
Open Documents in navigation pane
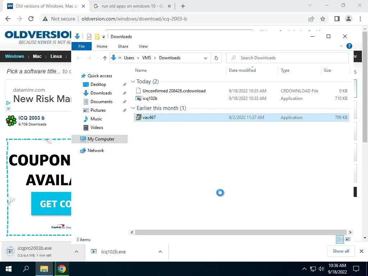click(101, 102)
